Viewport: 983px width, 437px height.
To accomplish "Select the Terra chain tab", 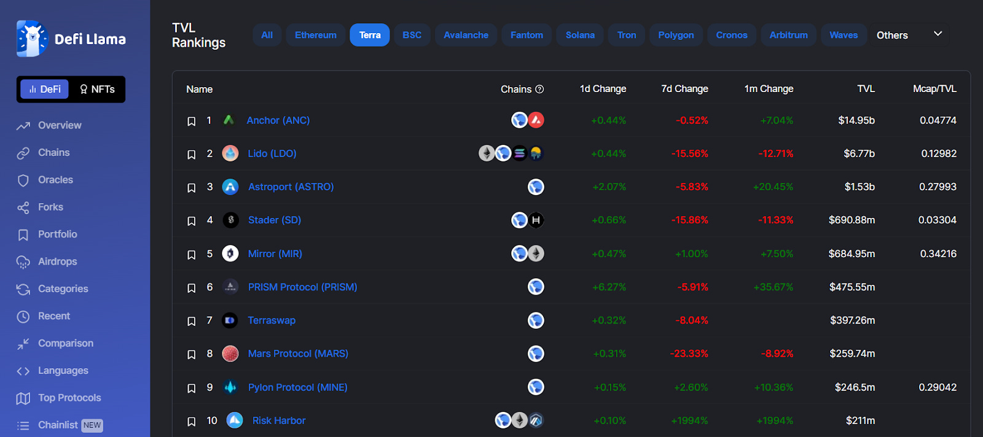I will pyautogui.click(x=370, y=35).
